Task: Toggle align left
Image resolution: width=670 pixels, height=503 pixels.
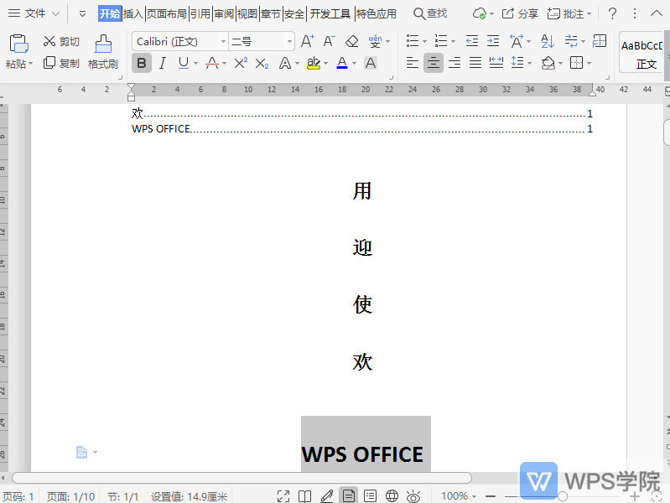Action: [413, 63]
